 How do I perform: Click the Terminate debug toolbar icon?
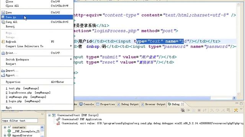click(199, 110)
